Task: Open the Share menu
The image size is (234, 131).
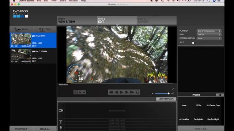Action: point(63,1)
